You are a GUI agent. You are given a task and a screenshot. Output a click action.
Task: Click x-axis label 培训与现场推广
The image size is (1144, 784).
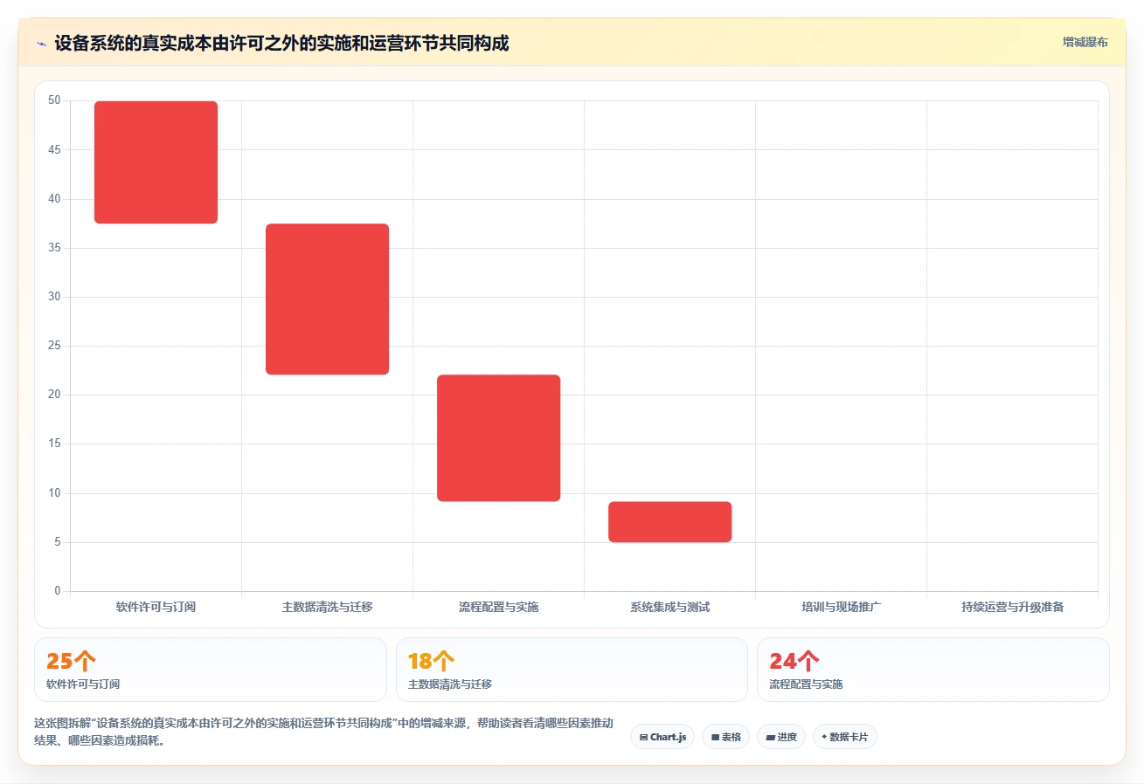[841, 607]
